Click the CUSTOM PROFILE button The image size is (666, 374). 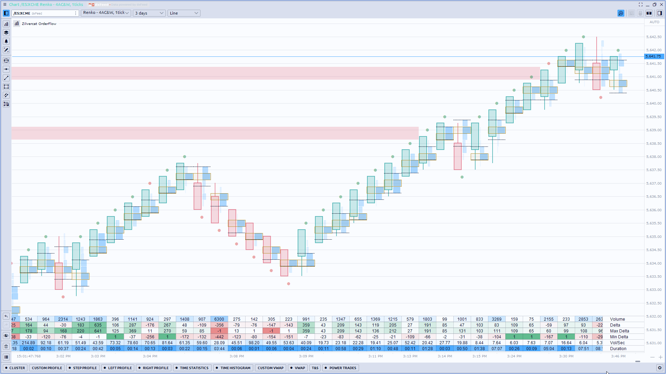tap(47, 368)
